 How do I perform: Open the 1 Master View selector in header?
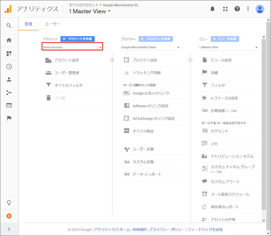(x=90, y=11)
